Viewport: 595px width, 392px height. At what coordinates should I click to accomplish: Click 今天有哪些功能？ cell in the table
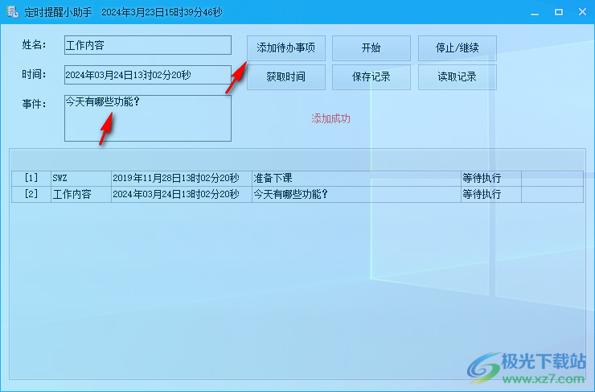tap(356, 195)
